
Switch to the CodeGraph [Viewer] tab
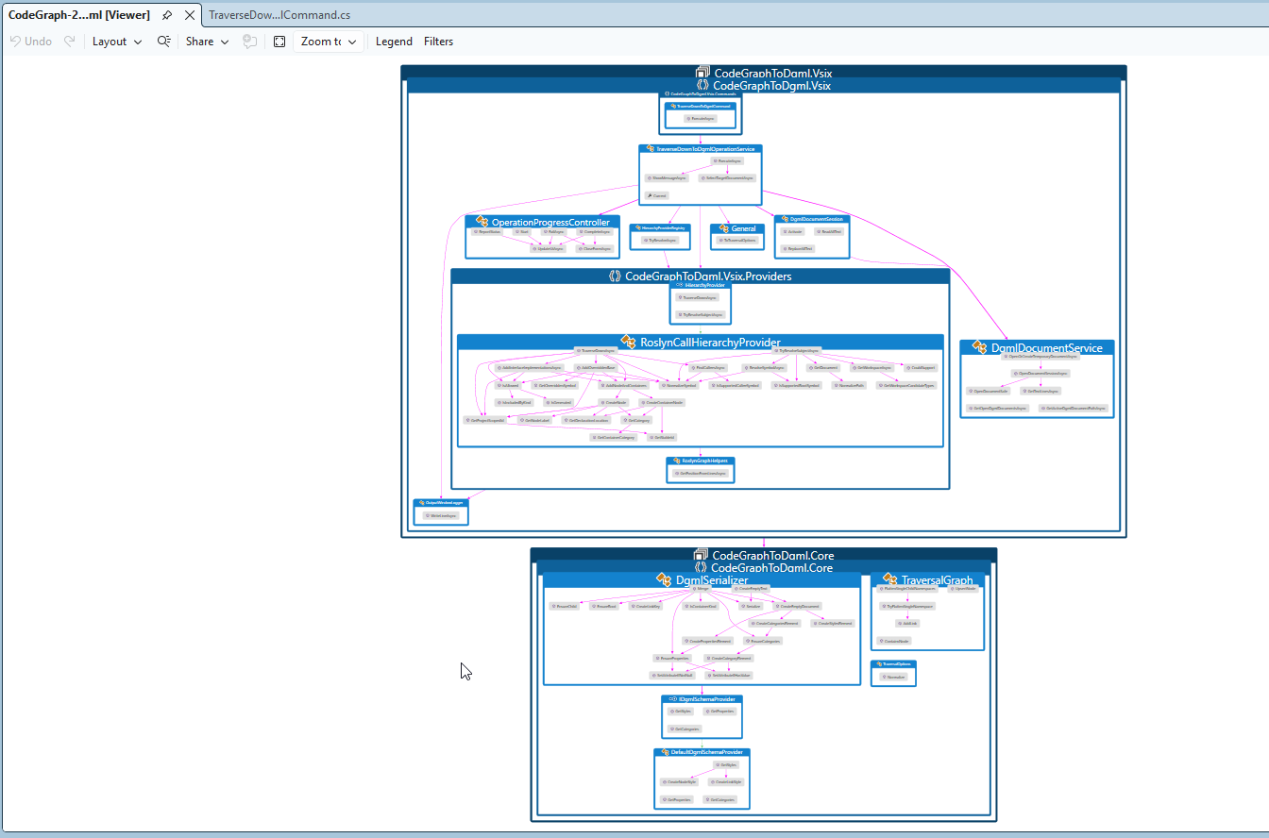pos(78,15)
